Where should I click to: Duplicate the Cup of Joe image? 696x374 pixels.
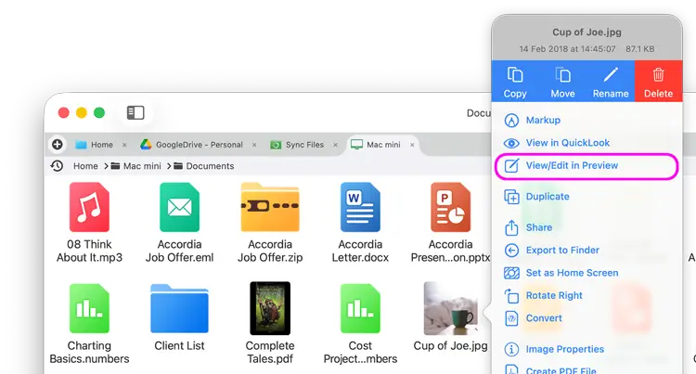548,197
